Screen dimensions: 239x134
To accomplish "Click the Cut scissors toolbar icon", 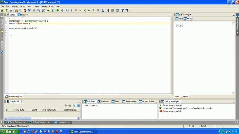I will tap(16, 10).
